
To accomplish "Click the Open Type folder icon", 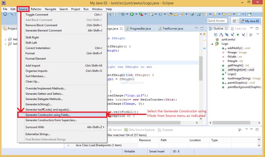I will (x=171, y=14).
